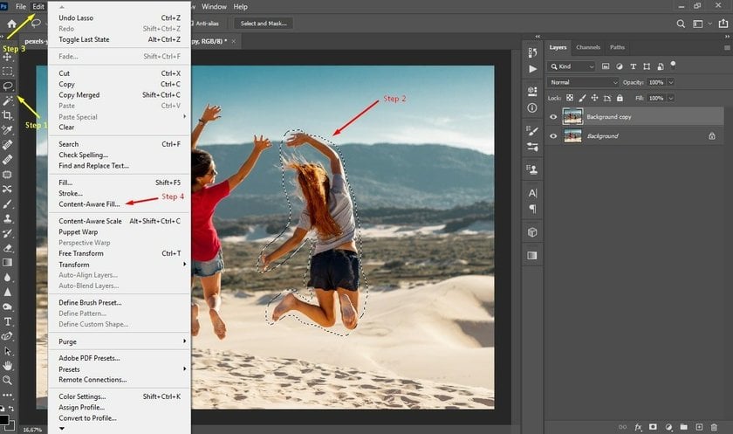Toggle the type layers filter
The height and width of the screenshot is (434, 733).
coord(633,66)
